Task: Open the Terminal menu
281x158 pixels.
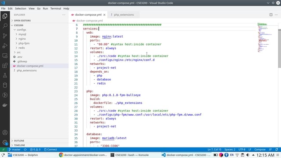Action: pyautogui.click(x=56, y=8)
